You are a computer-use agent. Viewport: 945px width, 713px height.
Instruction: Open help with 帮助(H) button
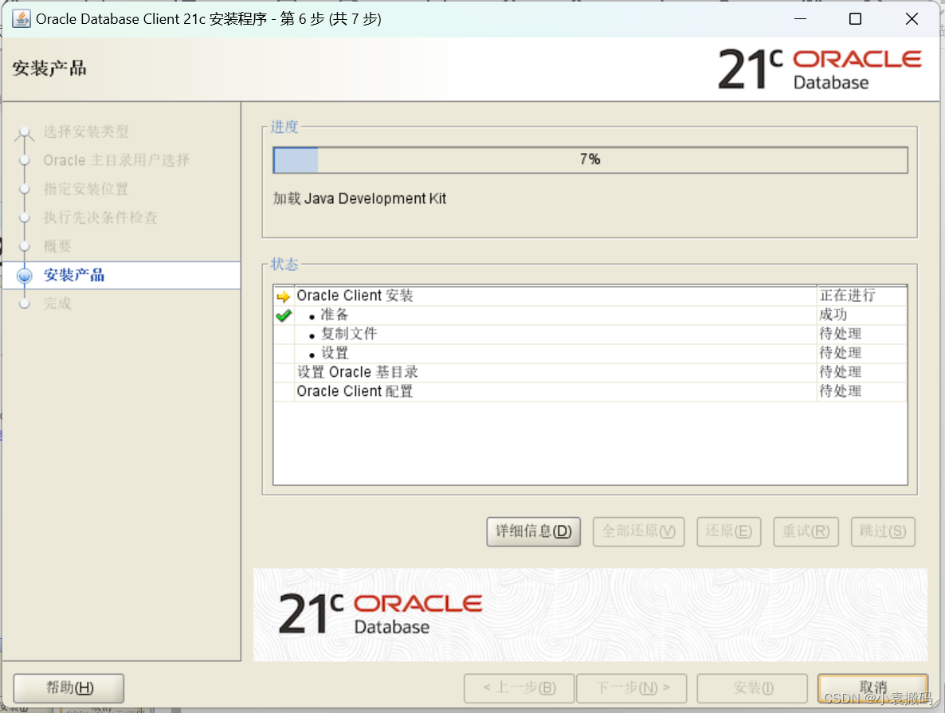[x=69, y=688]
